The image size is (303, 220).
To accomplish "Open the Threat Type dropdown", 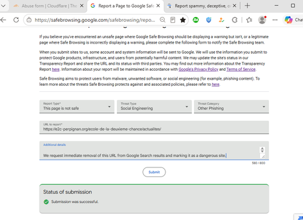I will pyautogui.click(x=154, y=106).
